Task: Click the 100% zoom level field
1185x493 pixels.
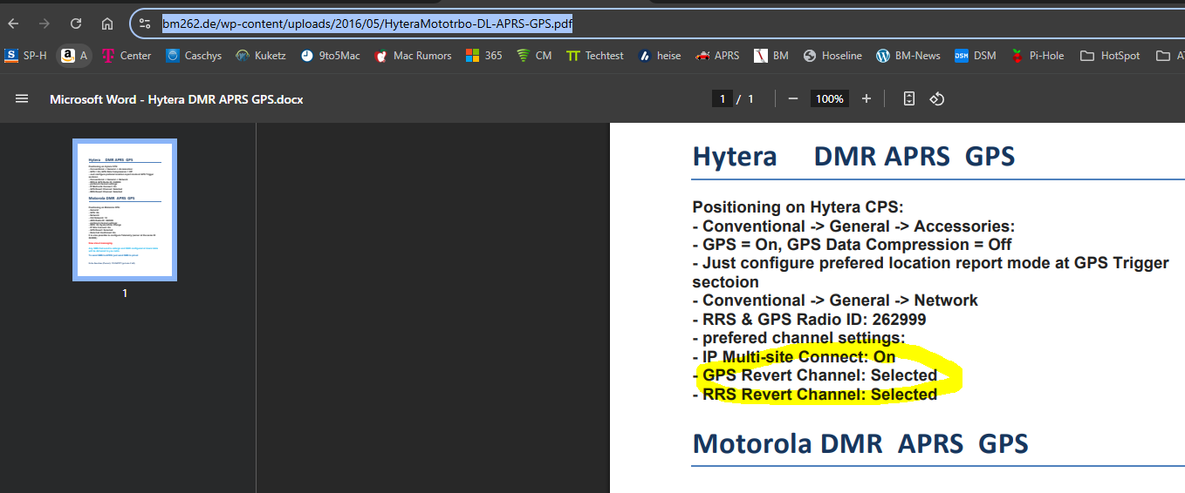Action: coord(829,99)
